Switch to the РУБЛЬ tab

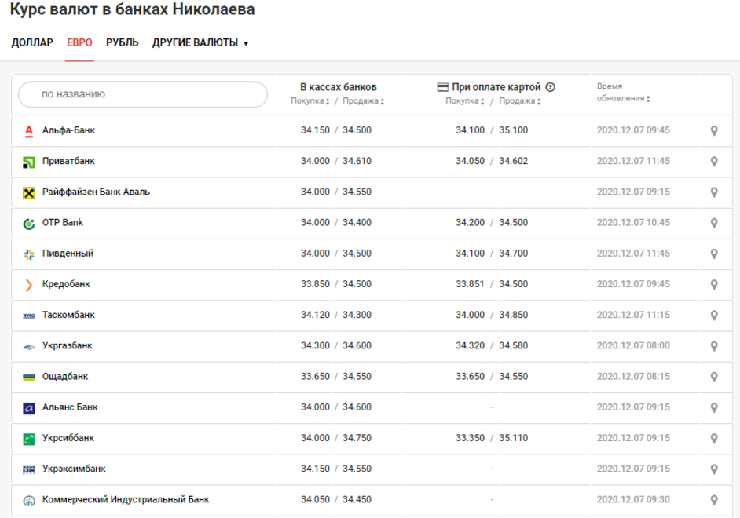tap(123, 43)
